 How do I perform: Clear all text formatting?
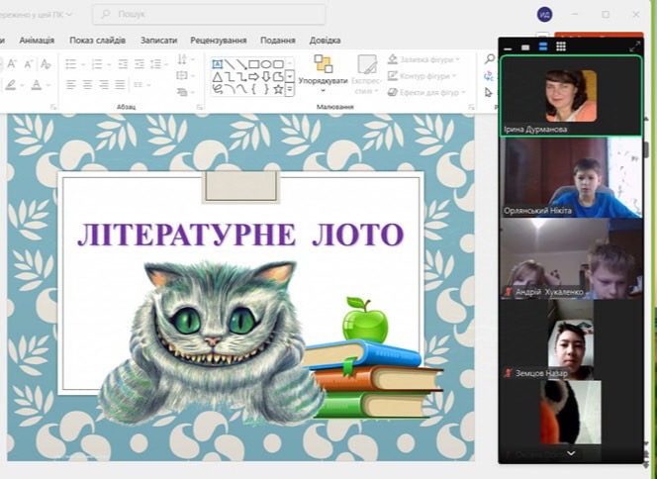pos(46,64)
